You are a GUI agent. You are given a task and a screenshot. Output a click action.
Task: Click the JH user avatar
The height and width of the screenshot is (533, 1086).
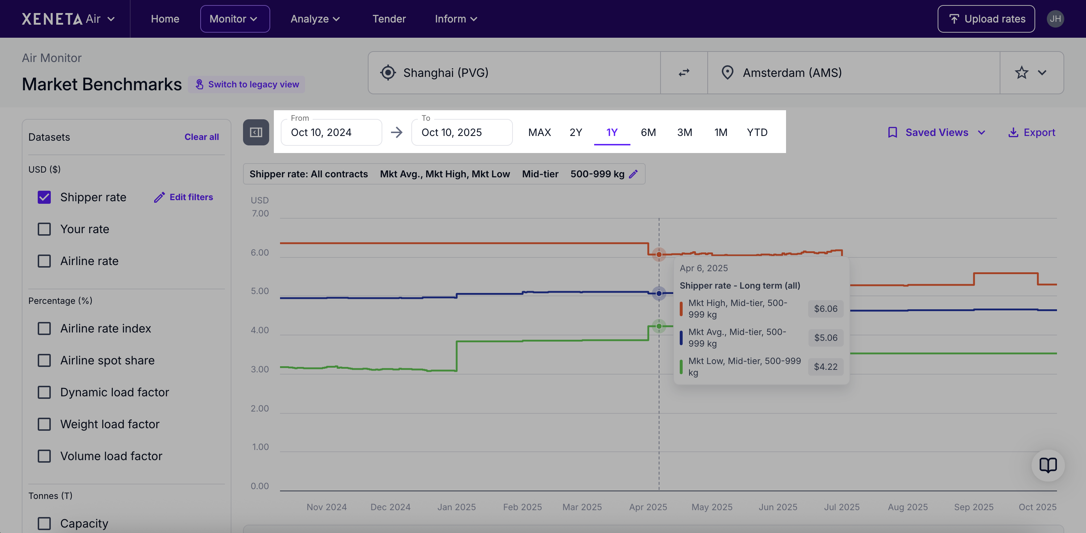point(1055,18)
